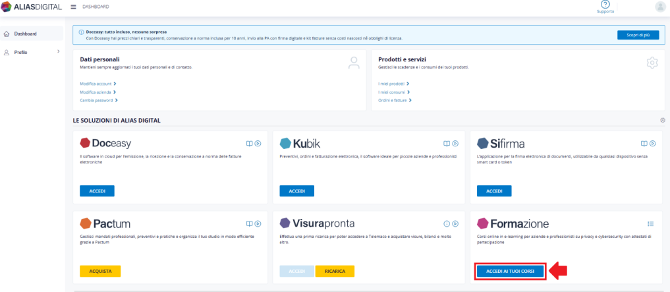This screenshot has height=292, width=670.
Task: Click the Dati personali heading
Action: point(99,59)
